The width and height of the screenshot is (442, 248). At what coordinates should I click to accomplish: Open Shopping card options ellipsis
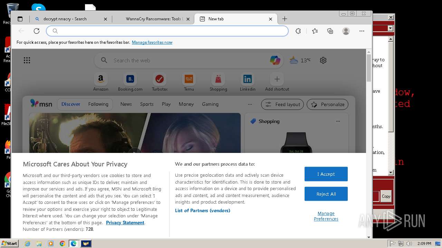tap(338, 121)
